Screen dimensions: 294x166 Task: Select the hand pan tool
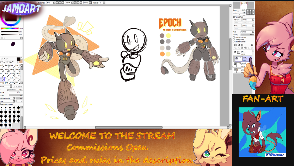tap(10, 62)
